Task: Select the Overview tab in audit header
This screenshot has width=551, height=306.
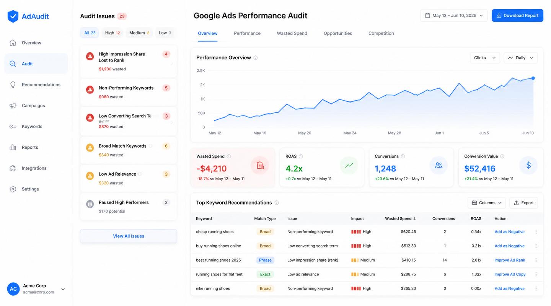Action: point(208,33)
